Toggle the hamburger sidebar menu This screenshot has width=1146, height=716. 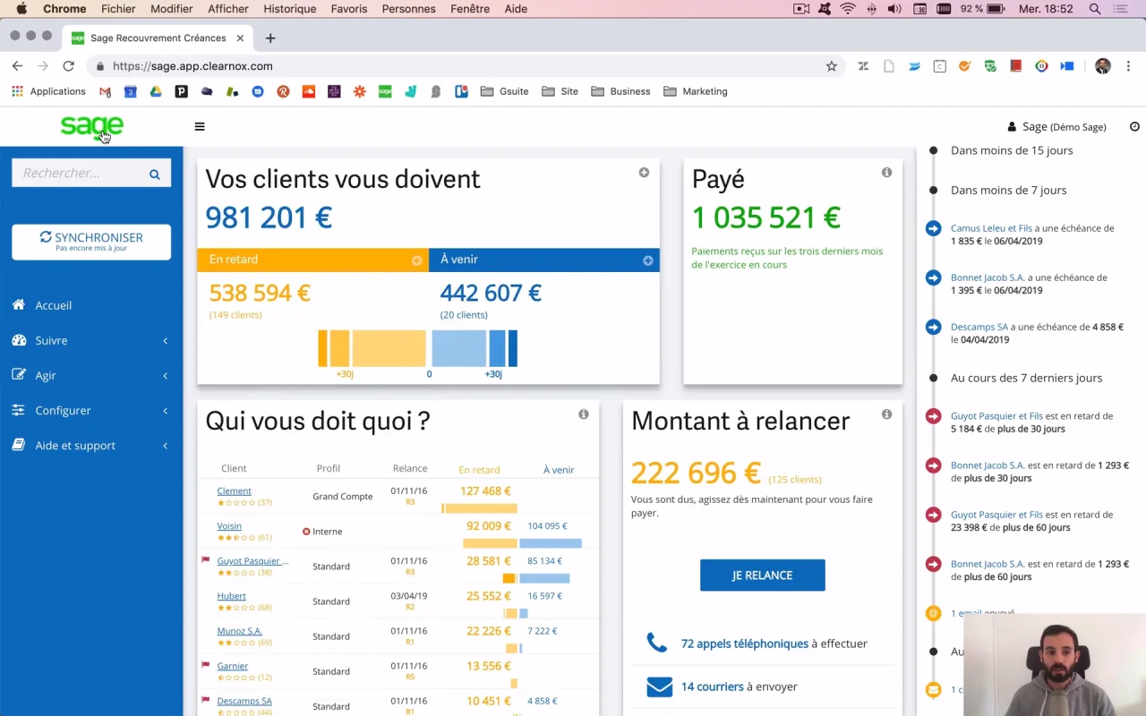click(x=200, y=126)
